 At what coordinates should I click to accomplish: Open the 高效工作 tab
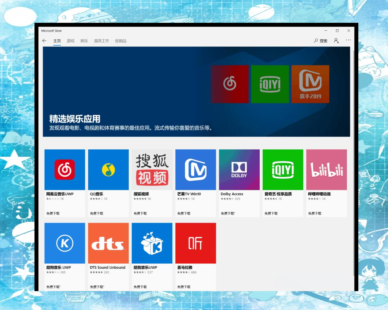point(102,41)
